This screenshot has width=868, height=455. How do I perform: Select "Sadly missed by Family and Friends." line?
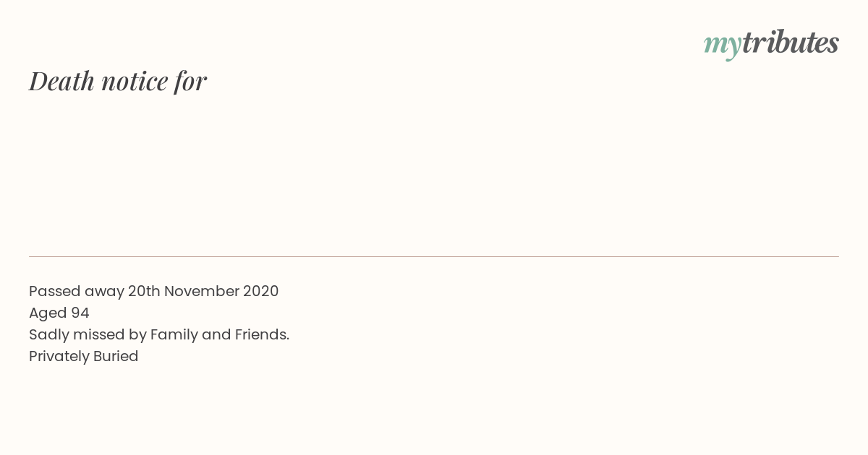tap(159, 334)
